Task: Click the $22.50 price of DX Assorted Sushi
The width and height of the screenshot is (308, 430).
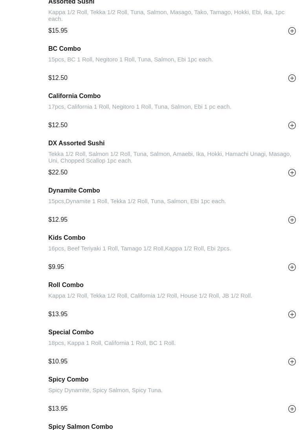Action: click(x=58, y=172)
